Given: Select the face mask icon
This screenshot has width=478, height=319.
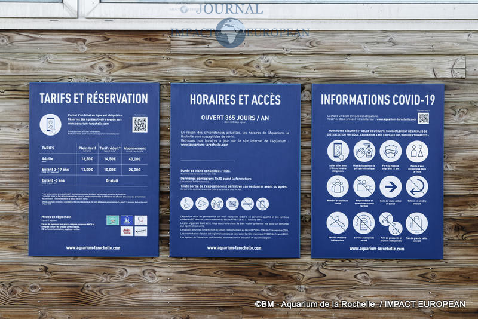Looking at the screenshot, I should [390, 151].
